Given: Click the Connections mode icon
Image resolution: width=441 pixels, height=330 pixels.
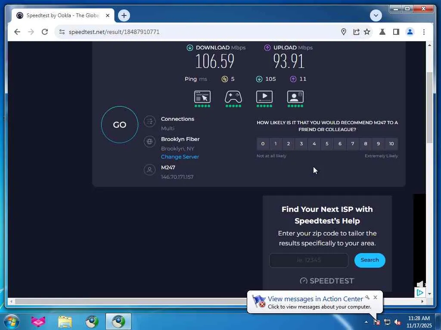Looking at the screenshot, I should pos(149,121).
